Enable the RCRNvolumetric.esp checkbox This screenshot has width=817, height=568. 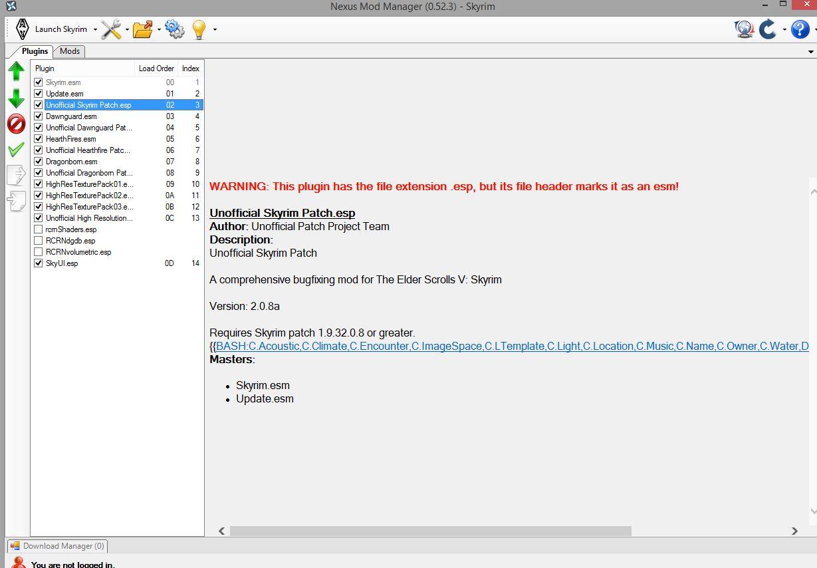click(x=39, y=252)
